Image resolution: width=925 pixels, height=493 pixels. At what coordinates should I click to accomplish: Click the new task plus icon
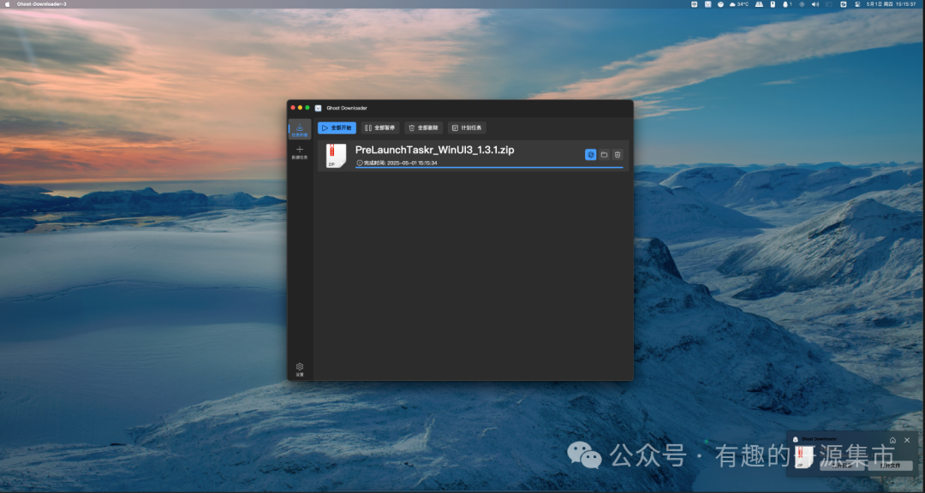click(x=300, y=151)
